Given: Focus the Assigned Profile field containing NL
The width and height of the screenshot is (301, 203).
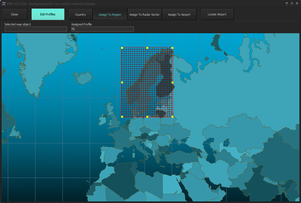Looking at the screenshot, I should click(102, 29).
